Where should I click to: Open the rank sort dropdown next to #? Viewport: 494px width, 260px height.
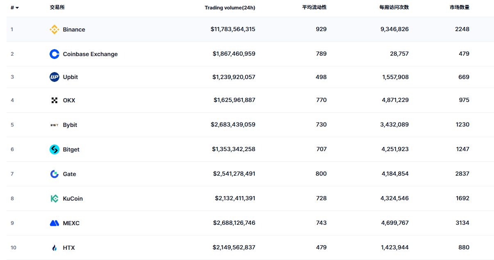click(17, 7)
